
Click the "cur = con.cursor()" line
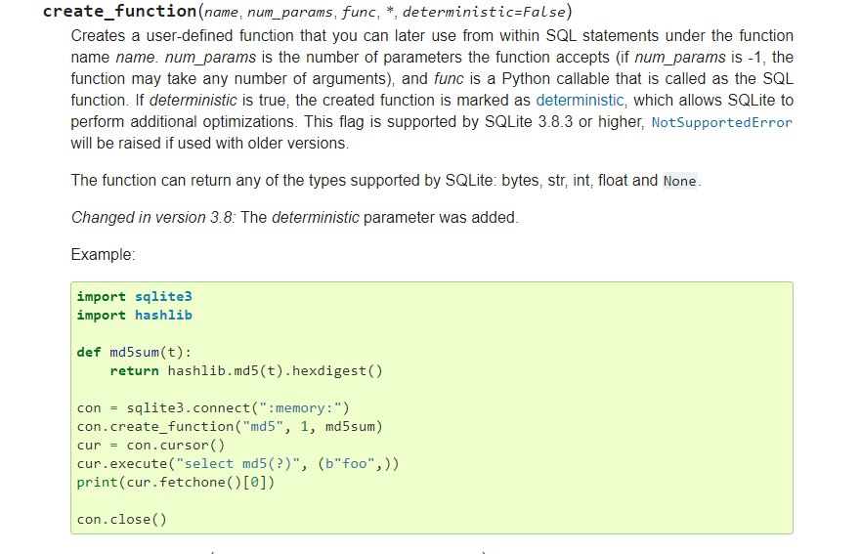[x=151, y=445]
